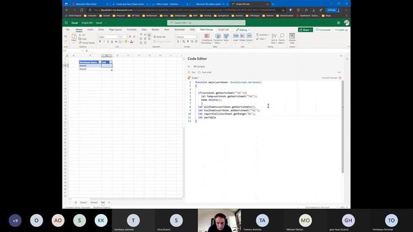
Task: Click the Excel account profile picture
Action: (347, 23)
